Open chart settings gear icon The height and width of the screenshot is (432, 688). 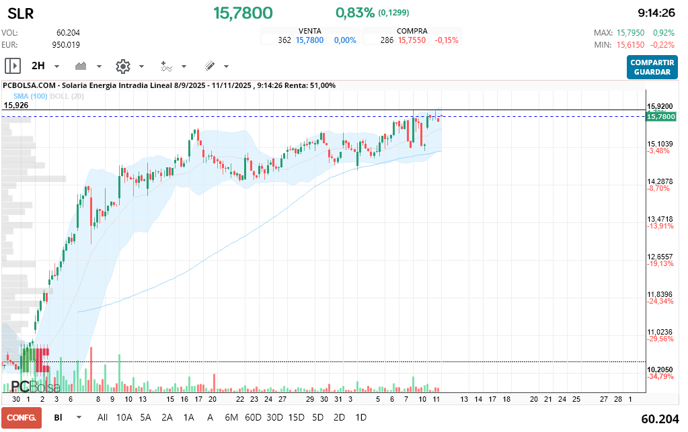(122, 66)
